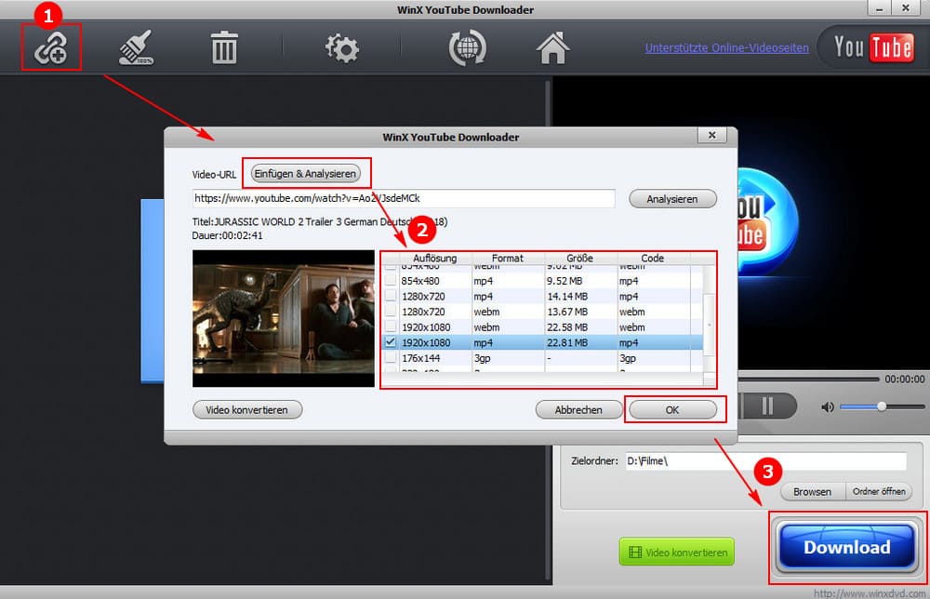This screenshot has height=599, width=930.
Task: Click the Abbrechen button
Action: click(x=578, y=410)
